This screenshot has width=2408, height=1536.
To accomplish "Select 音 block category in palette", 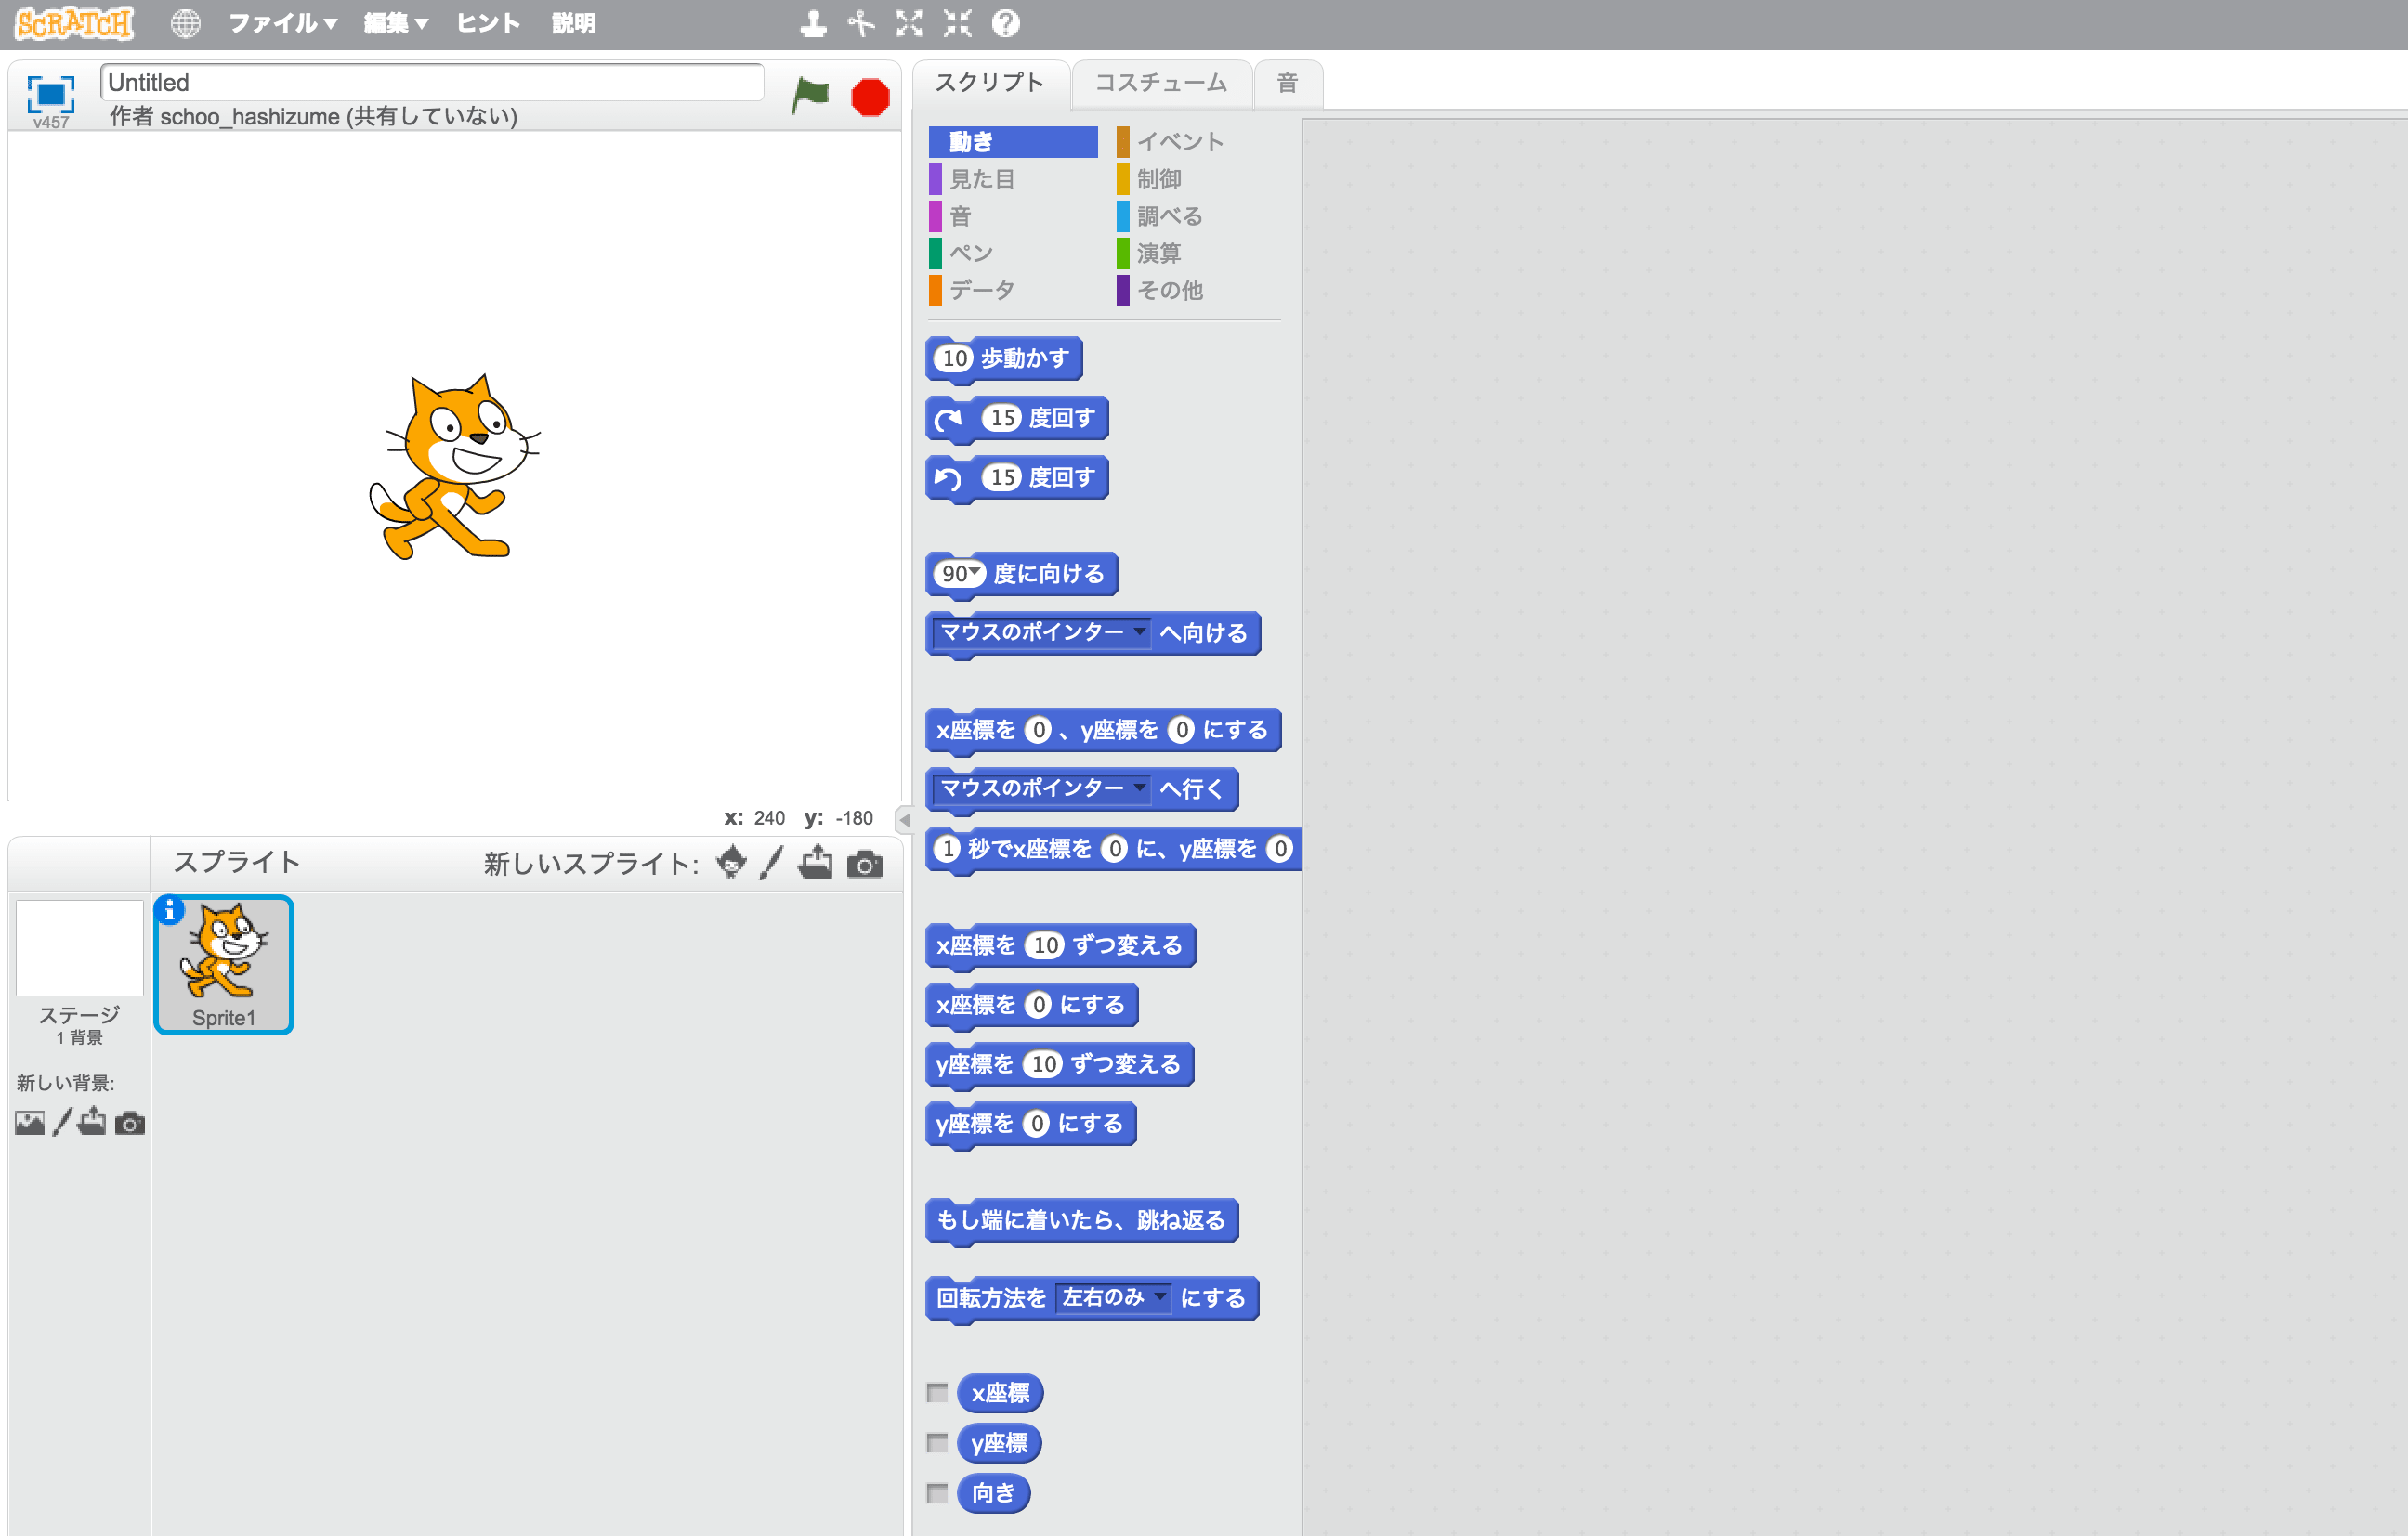I will [1013, 215].
